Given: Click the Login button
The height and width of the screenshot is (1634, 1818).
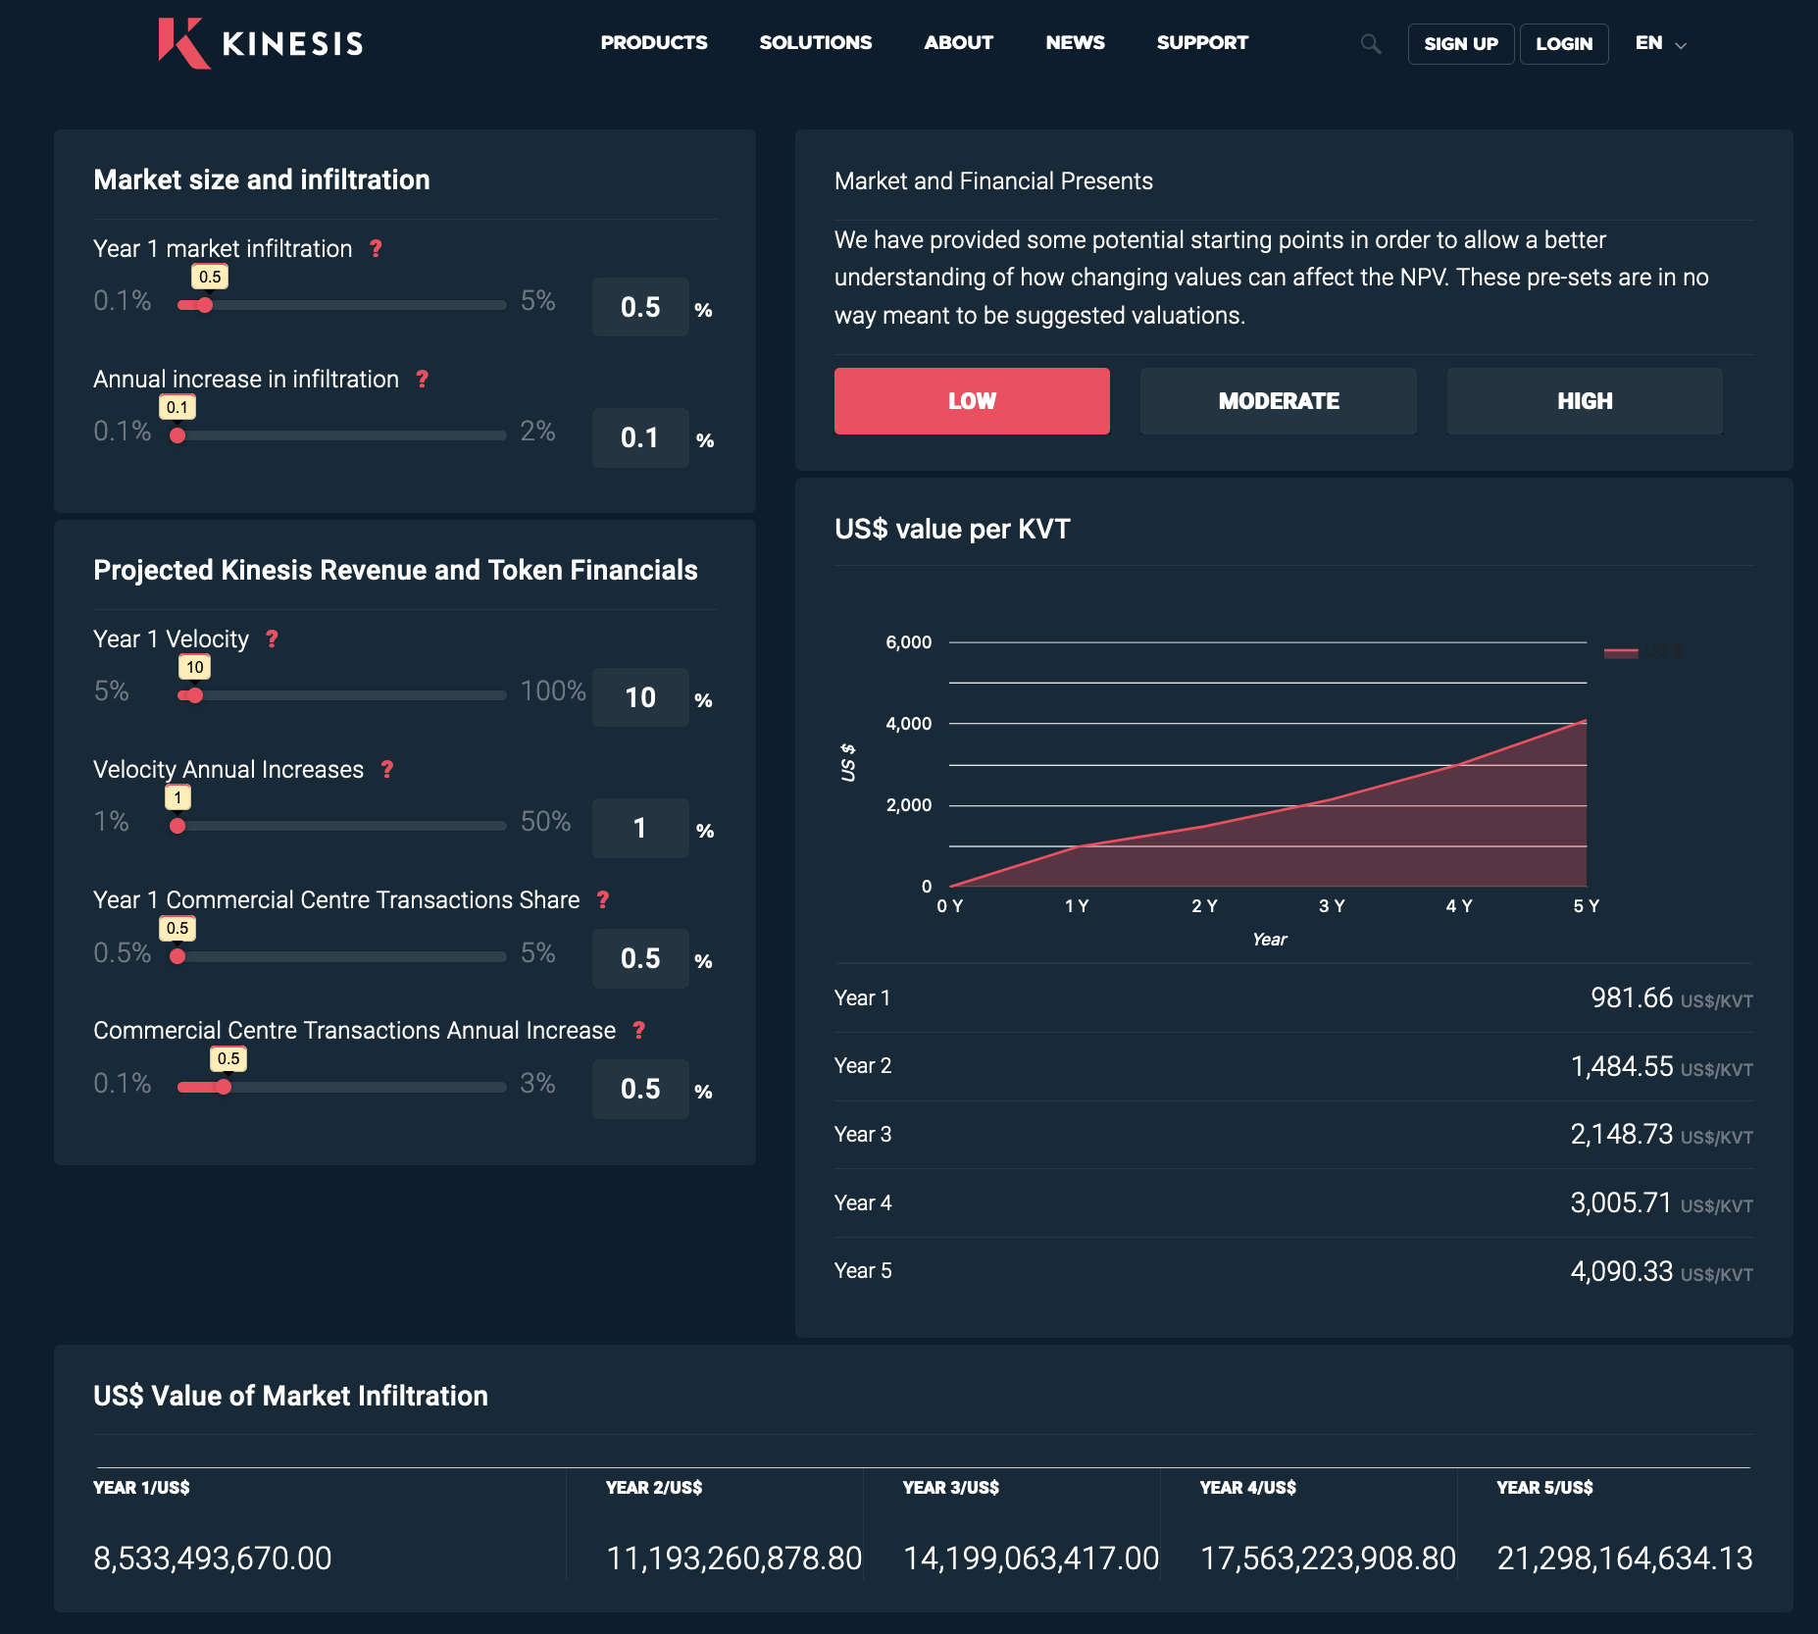Looking at the screenshot, I should 1564,44.
